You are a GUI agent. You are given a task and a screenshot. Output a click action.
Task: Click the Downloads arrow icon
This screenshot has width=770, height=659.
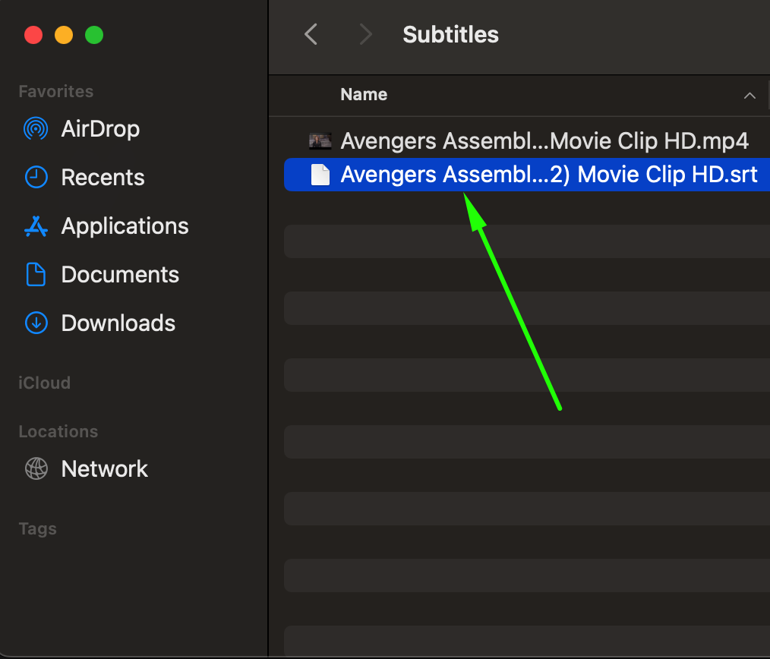(x=36, y=323)
